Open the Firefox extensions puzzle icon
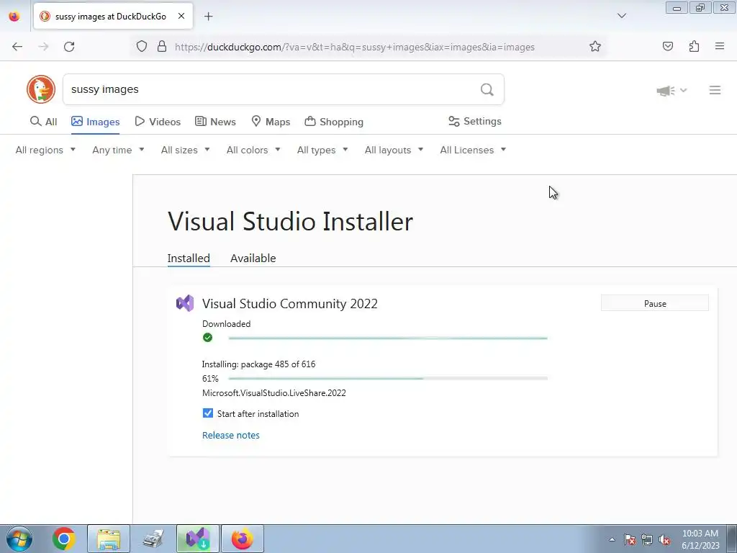Viewport: 737px width, 553px height. [694, 46]
